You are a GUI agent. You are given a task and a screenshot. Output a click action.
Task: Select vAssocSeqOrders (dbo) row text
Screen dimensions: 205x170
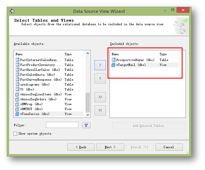click(38, 99)
